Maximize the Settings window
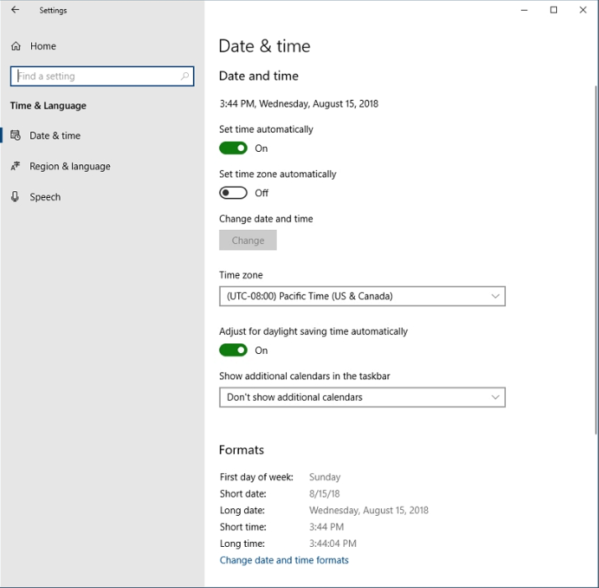 (x=554, y=10)
